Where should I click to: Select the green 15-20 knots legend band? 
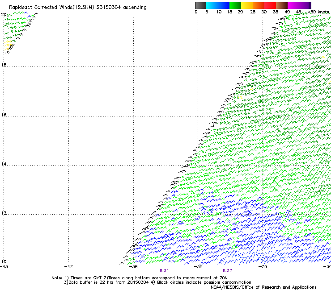[x=235, y=5]
